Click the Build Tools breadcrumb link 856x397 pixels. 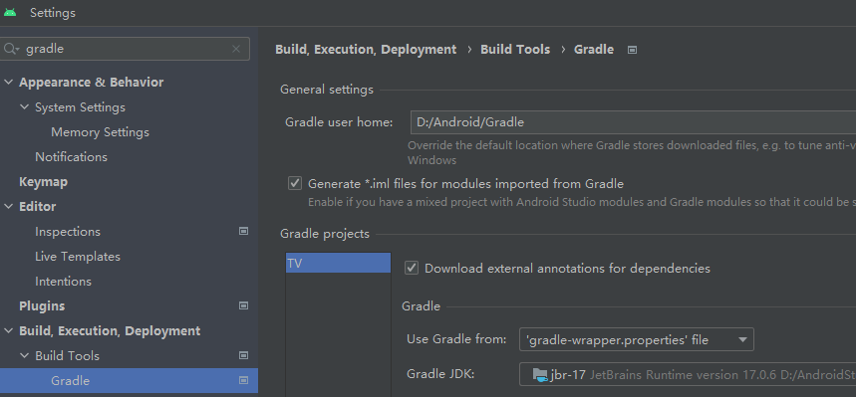click(x=515, y=50)
